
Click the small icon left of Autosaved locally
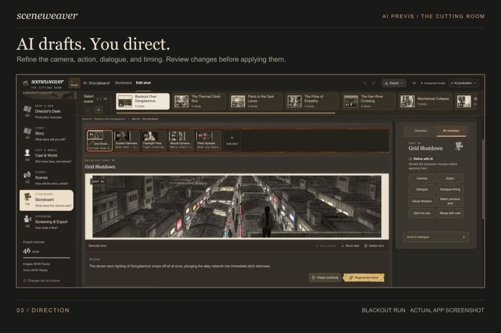414,83
